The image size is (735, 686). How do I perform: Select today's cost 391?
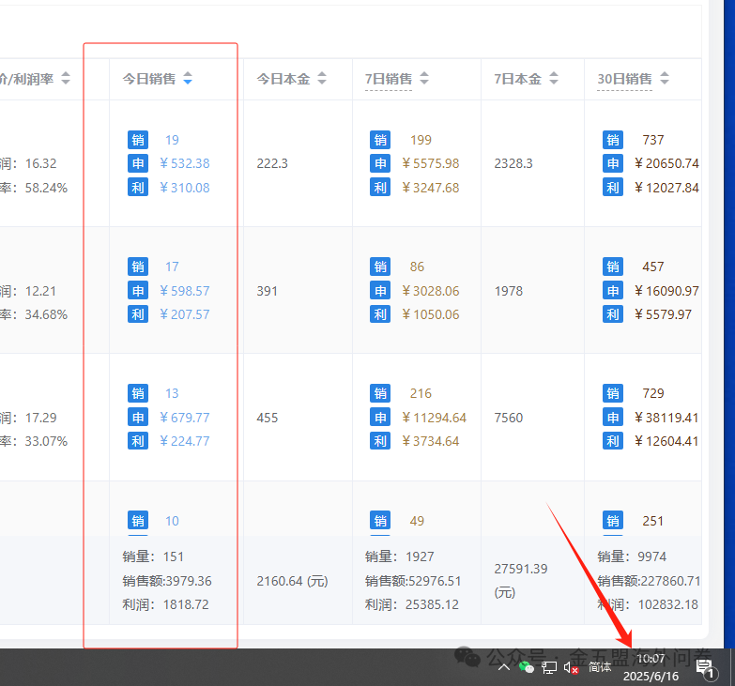tap(268, 291)
